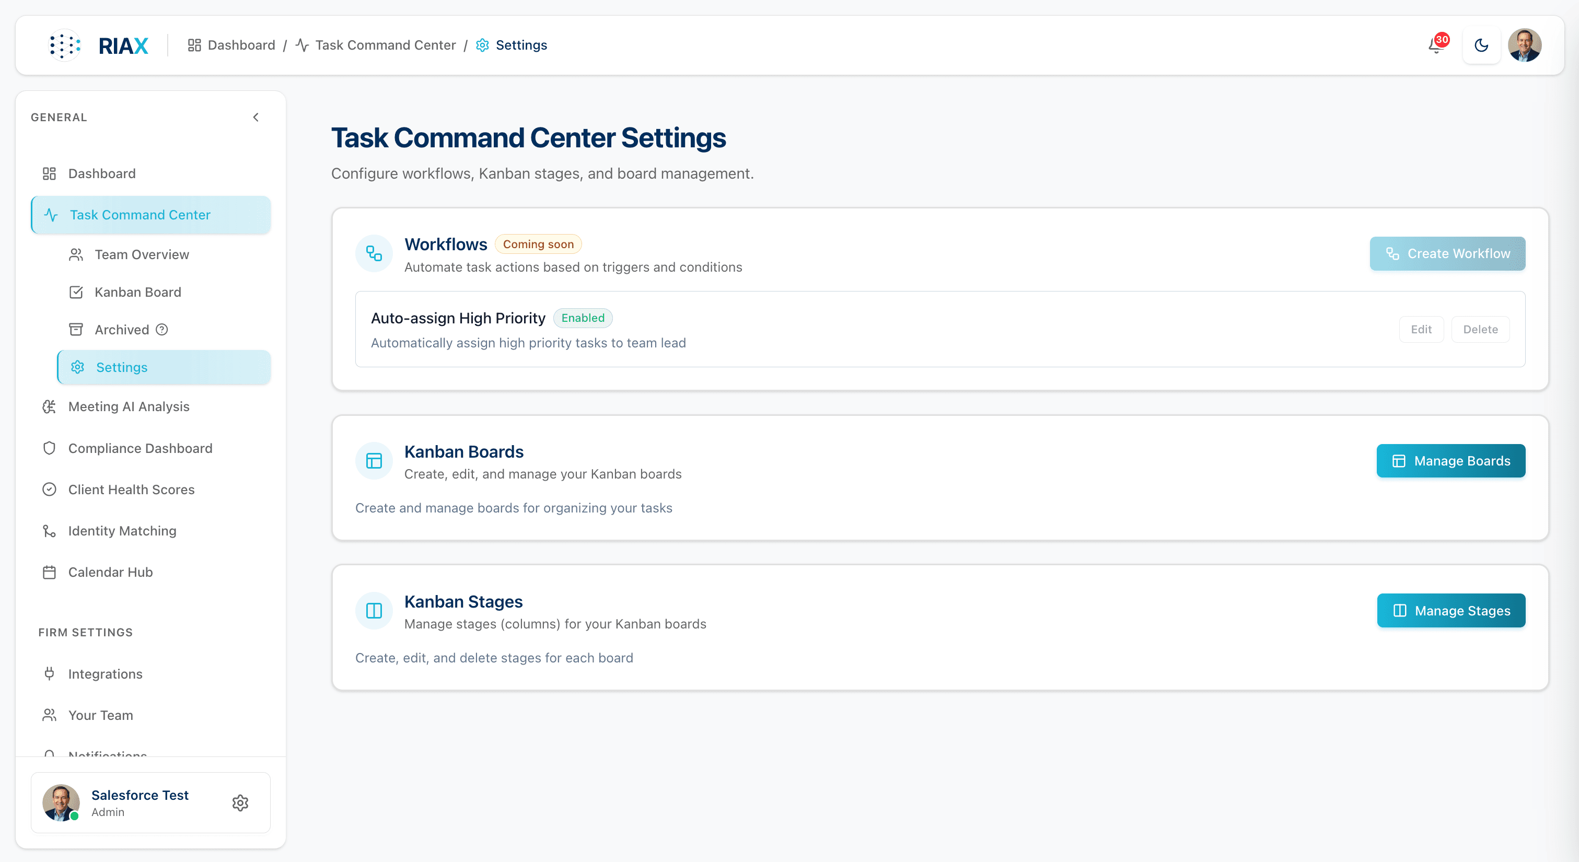Click the Your Team people icon
The width and height of the screenshot is (1579, 862).
(x=49, y=715)
